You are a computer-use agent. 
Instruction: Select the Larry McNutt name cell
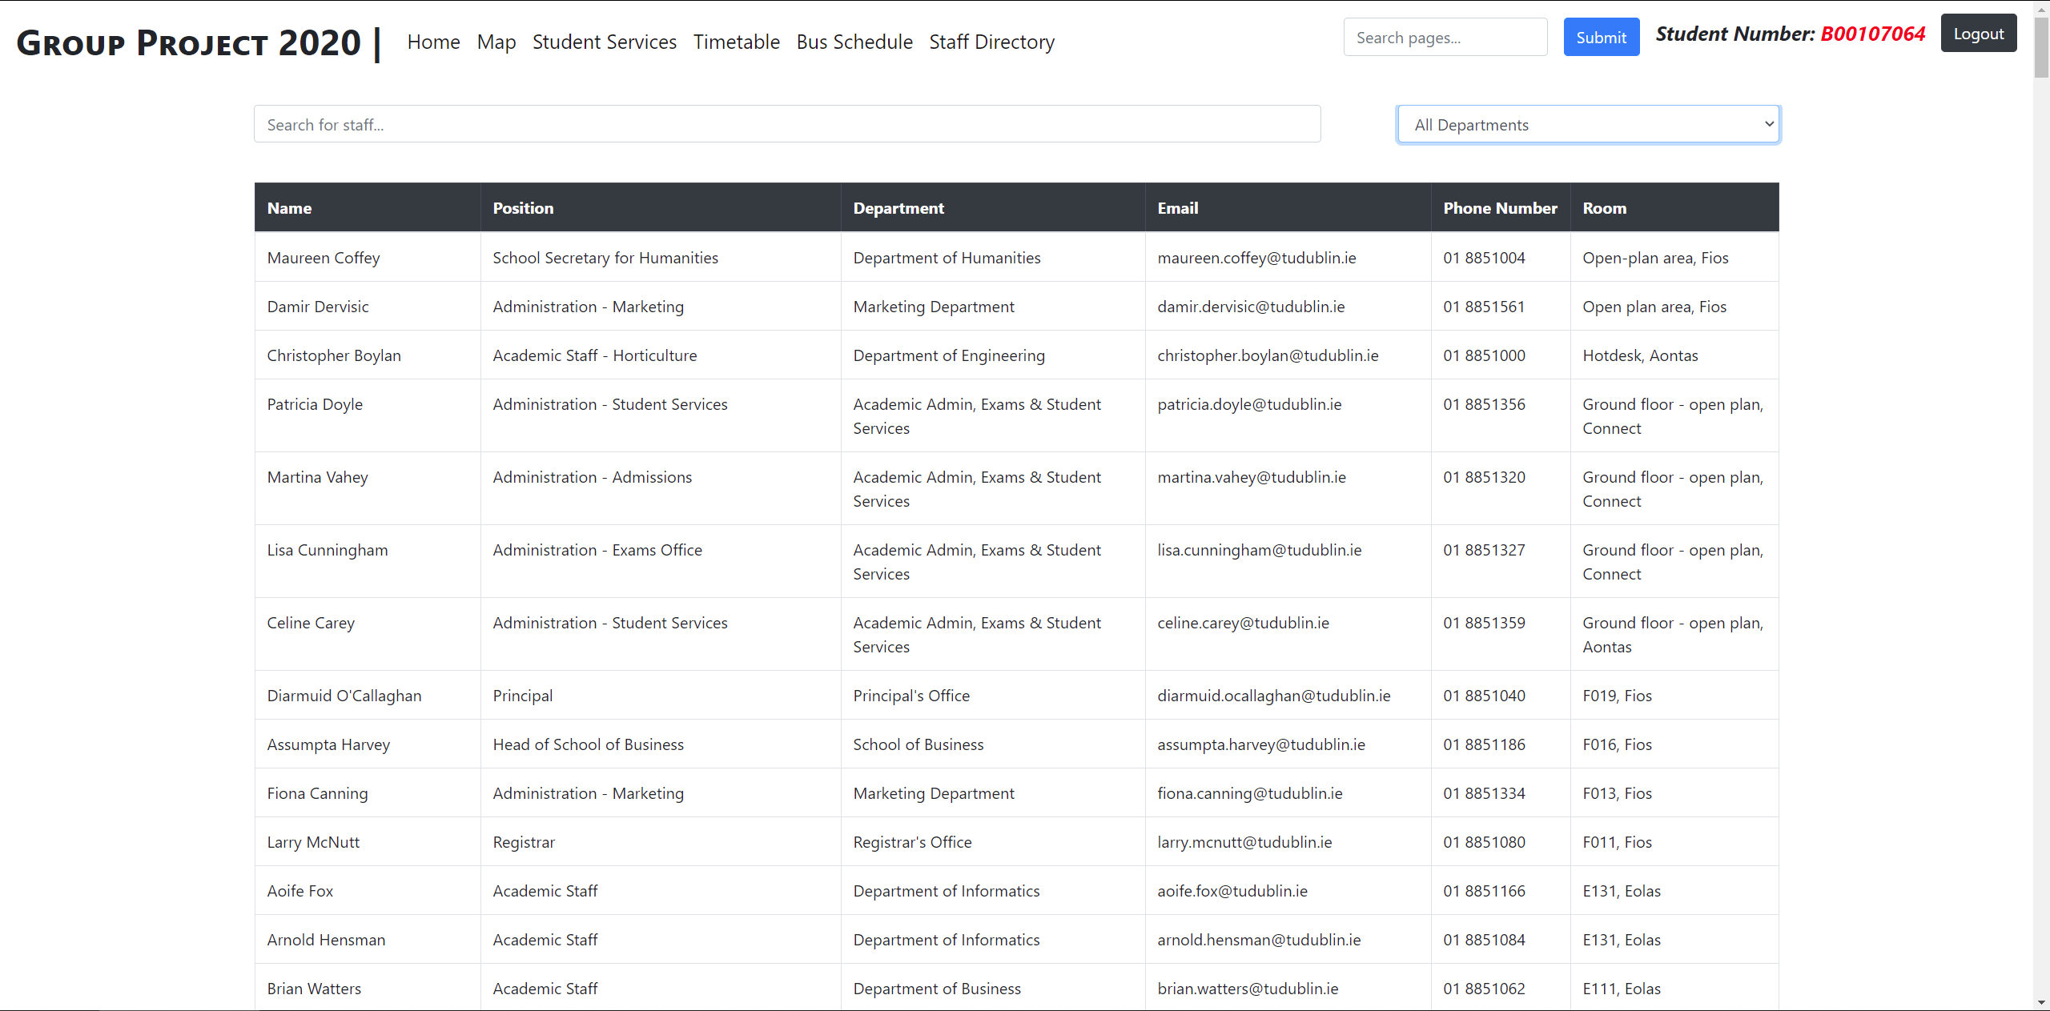click(368, 841)
